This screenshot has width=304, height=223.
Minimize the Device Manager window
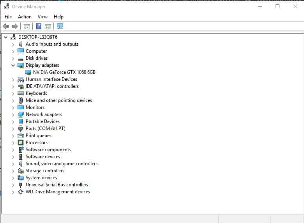260,6
